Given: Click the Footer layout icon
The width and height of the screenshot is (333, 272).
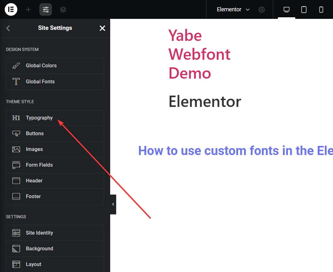Looking at the screenshot, I should (16, 197).
